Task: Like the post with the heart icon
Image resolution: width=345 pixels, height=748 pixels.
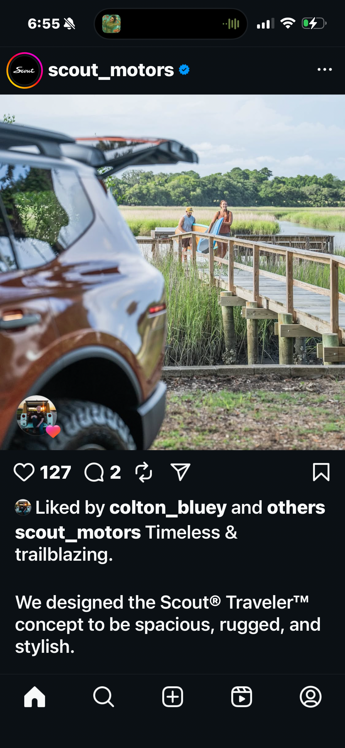Action: pos(24,472)
